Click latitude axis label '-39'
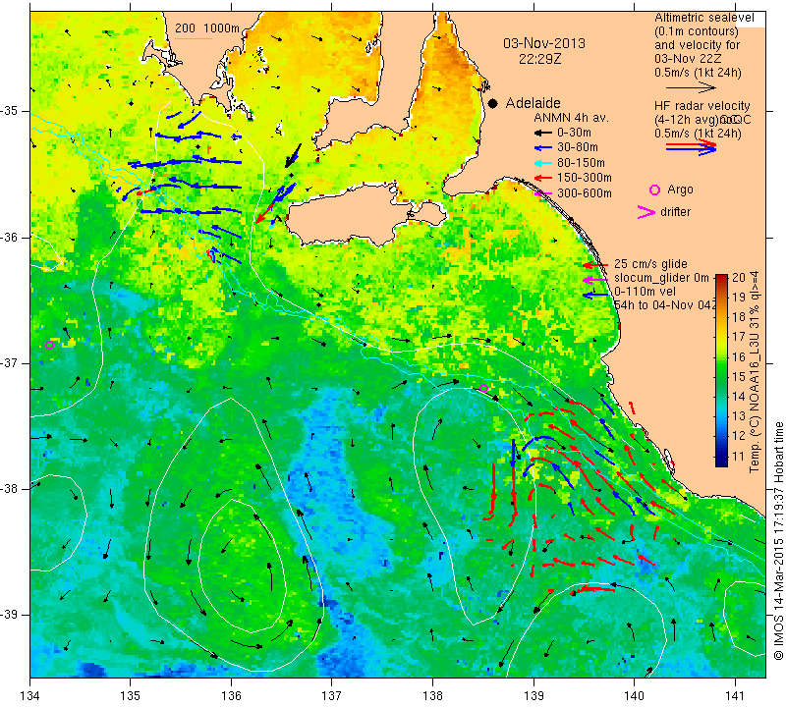The height and width of the screenshot is (707, 786). [10, 615]
